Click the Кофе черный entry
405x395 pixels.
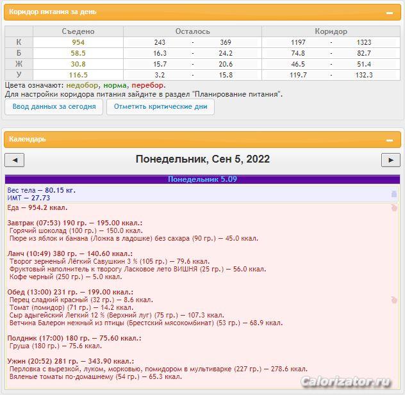(65, 277)
